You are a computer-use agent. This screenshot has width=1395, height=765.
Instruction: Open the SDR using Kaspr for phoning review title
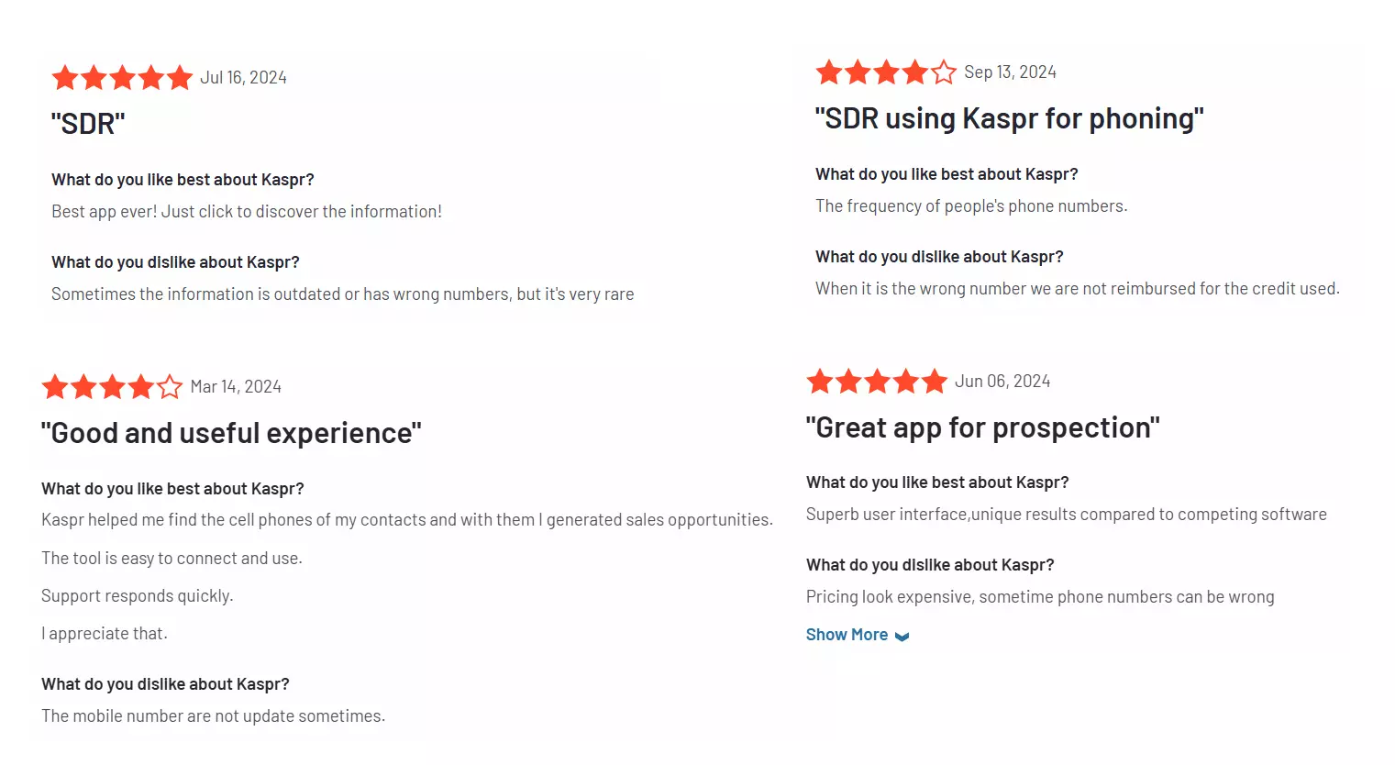click(x=1010, y=117)
